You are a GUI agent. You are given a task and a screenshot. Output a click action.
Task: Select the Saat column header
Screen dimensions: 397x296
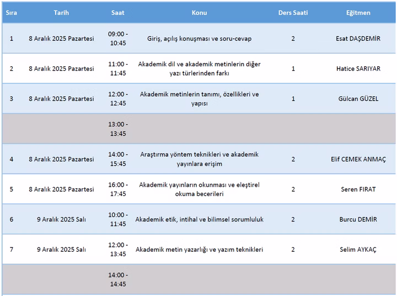click(117, 13)
